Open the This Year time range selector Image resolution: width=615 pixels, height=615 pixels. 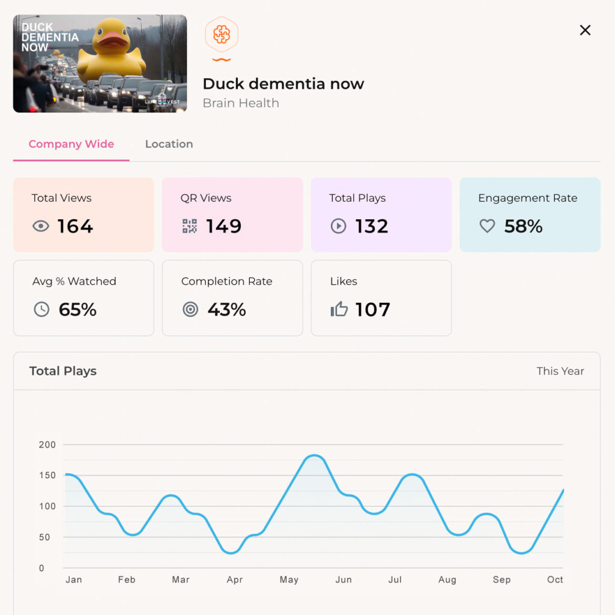(560, 371)
